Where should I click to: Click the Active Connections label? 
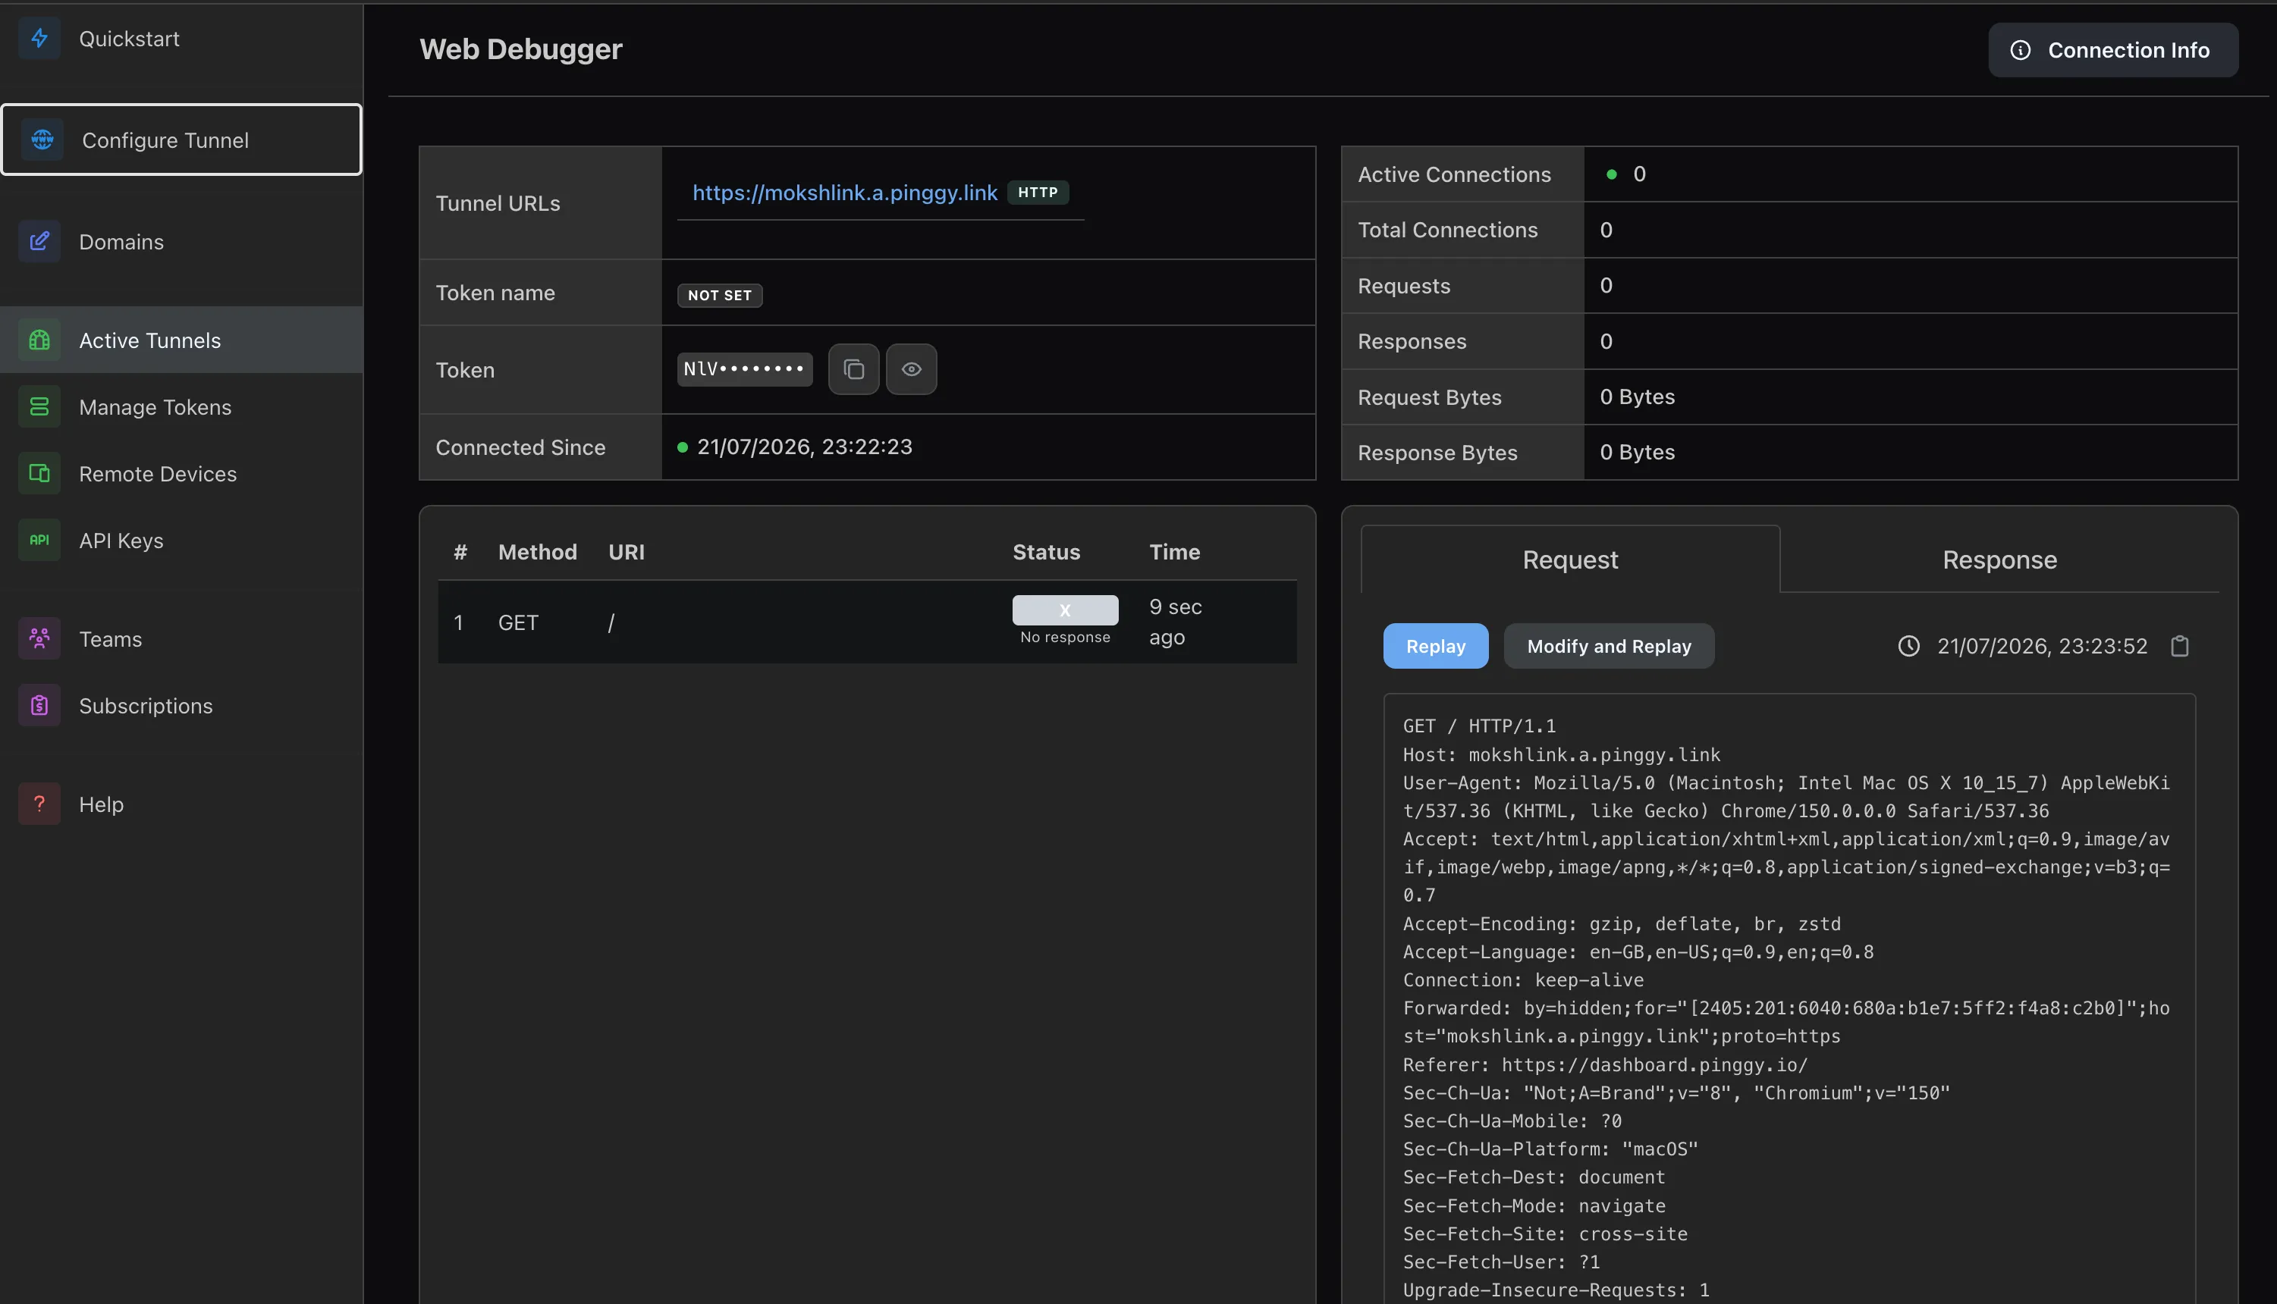[x=1454, y=174]
